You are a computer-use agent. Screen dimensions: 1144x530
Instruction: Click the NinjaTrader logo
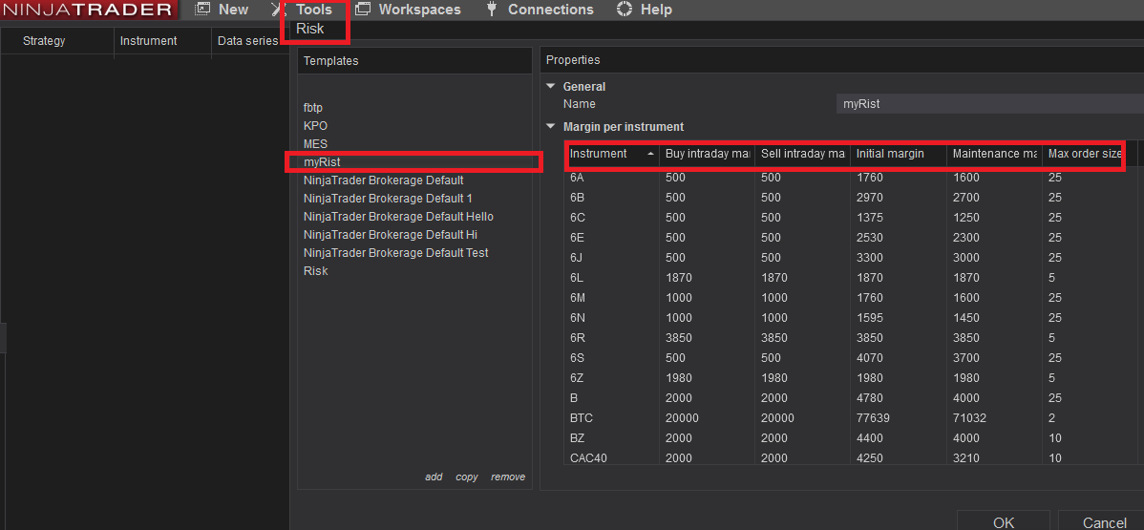[x=88, y=10]
